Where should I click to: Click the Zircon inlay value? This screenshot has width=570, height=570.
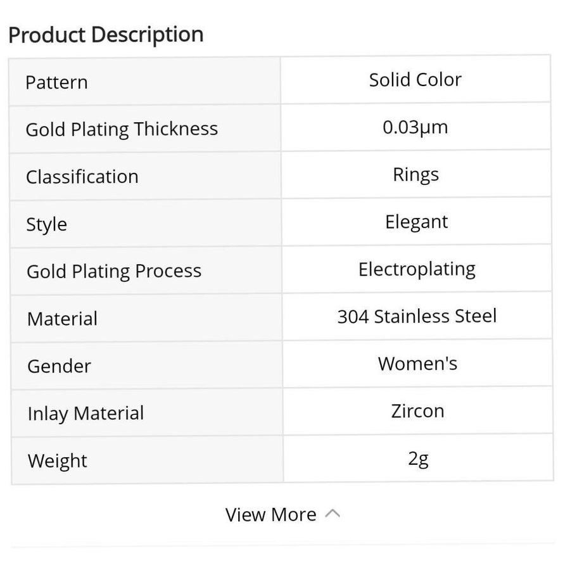point(417,410)
